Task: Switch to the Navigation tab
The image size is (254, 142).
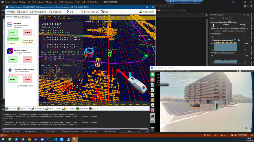Action: point(26,17)
